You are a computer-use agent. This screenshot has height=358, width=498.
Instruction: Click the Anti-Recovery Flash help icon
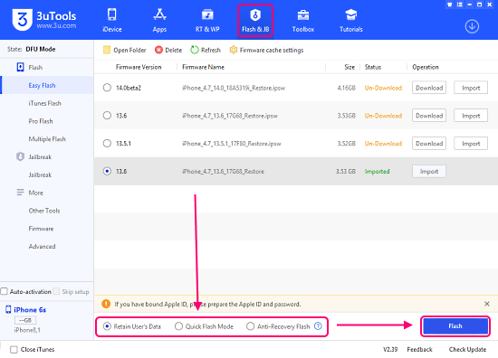318,326
